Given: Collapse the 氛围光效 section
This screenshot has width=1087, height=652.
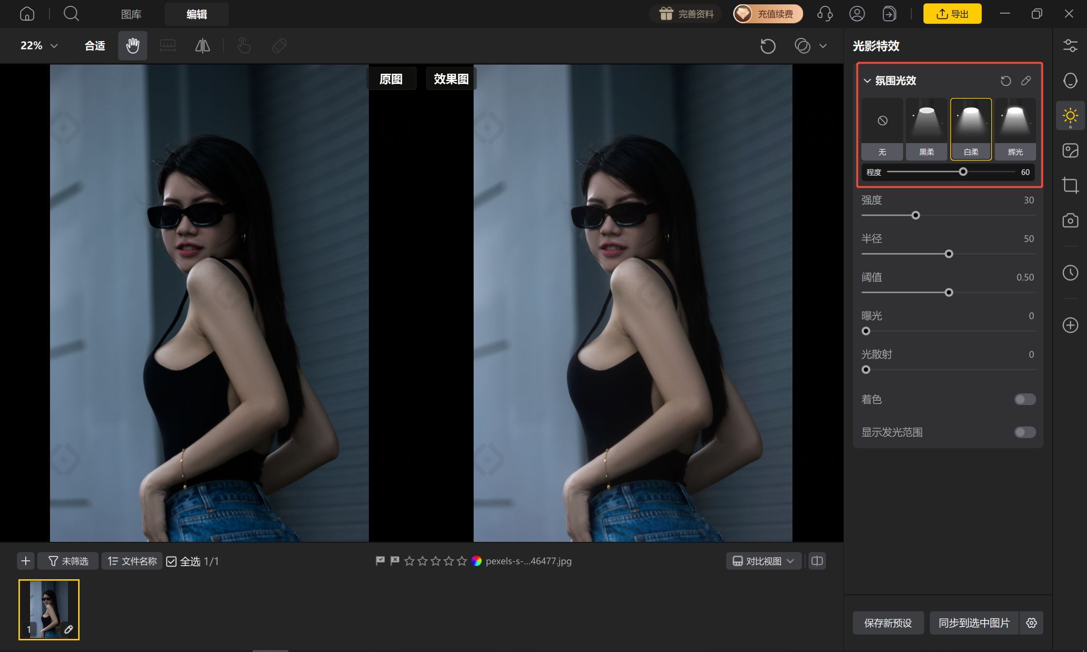Looking at the screenshot, I should coord(867,81).
